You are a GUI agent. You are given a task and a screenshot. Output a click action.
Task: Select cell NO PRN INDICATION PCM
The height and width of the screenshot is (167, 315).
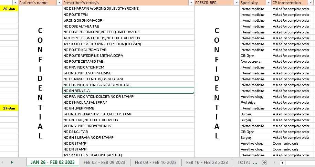pos(128,67)
